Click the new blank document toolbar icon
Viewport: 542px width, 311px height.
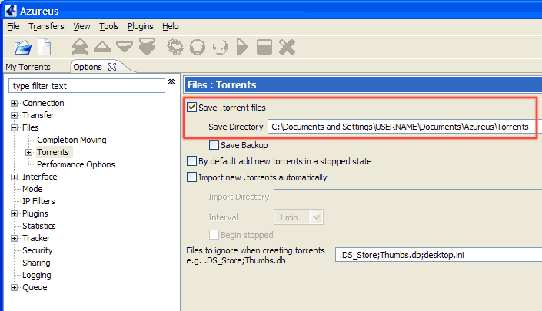pyautogui.click(x=45, y=48)
